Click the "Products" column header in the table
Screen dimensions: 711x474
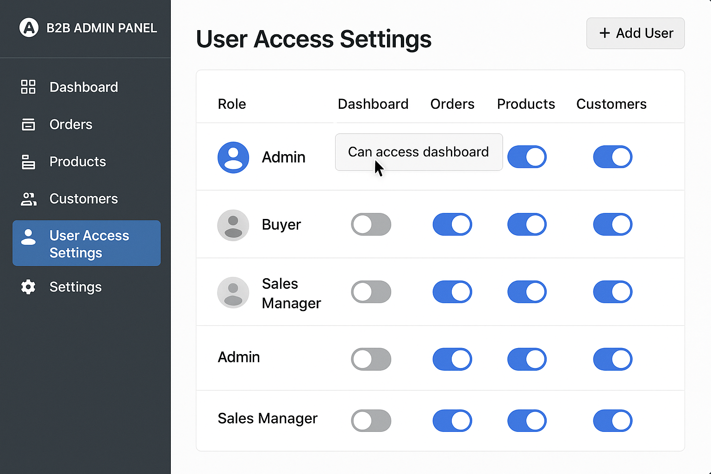526,104
